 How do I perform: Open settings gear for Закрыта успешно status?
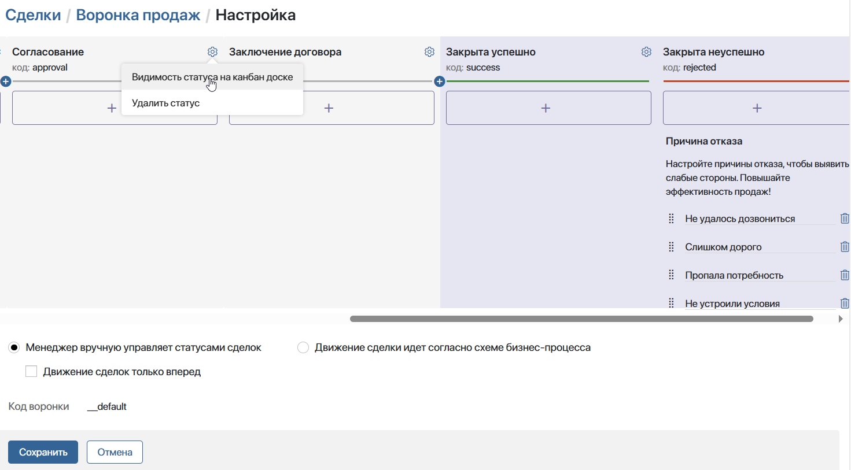(646, 52)
